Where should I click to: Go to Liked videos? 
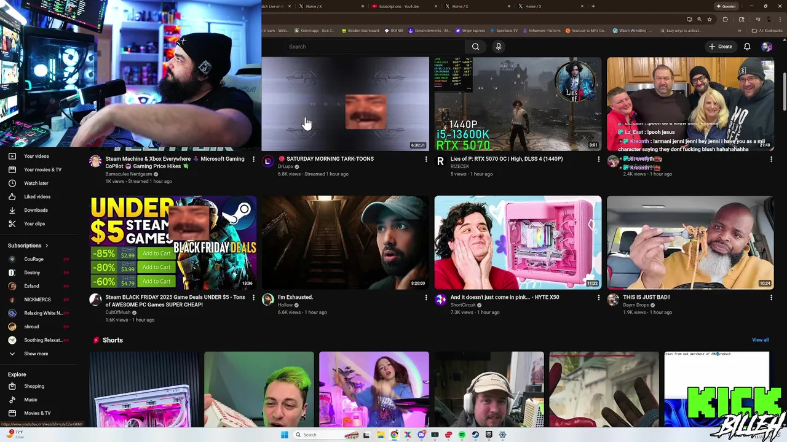[x=37, y=196]
